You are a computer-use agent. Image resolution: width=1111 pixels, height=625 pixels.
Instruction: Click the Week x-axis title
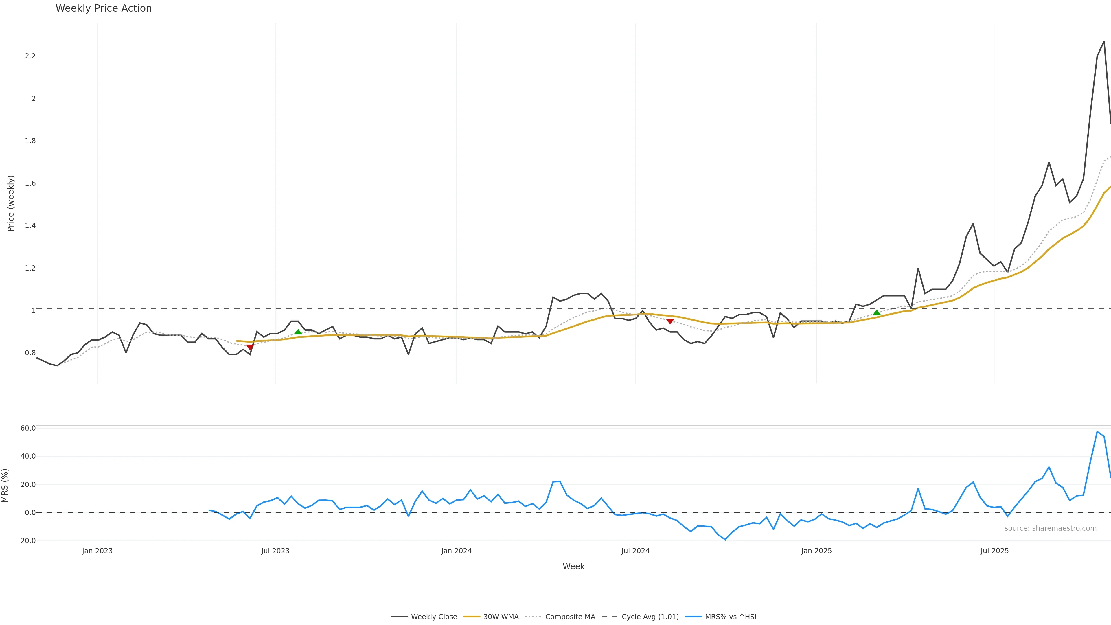pyautogui.click(x=573, y=566)
